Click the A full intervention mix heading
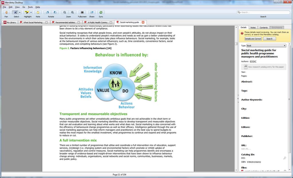The height and width of the screenshot is (178, 293). [x=78, y=140]
